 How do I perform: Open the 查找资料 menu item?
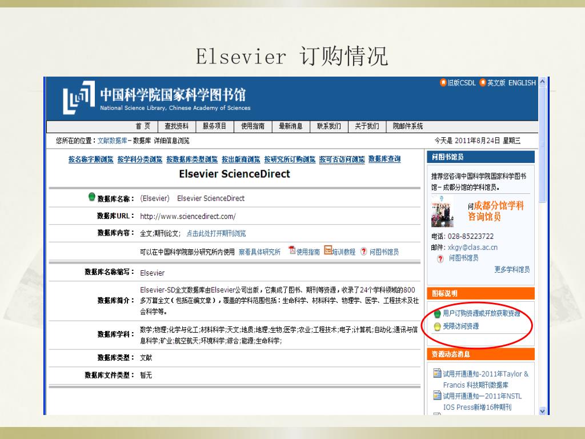pos(177,126)
